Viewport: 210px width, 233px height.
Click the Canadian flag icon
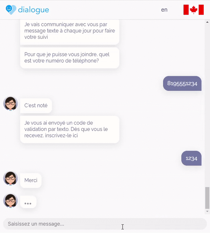(194, 10)
